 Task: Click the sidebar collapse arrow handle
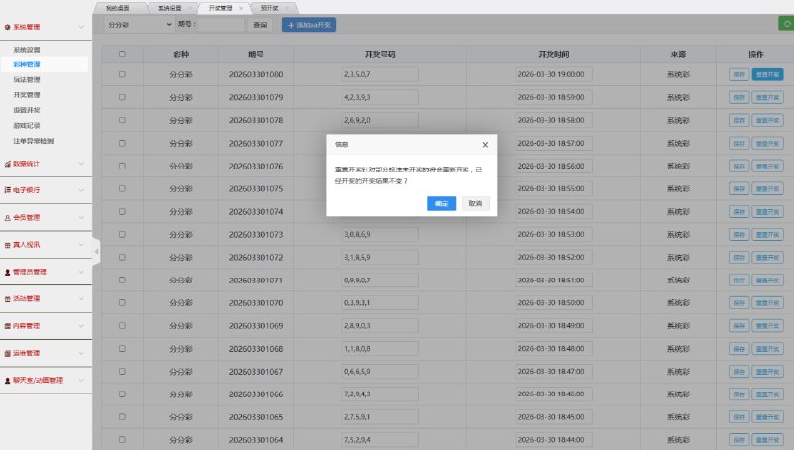tap(96, 252)
